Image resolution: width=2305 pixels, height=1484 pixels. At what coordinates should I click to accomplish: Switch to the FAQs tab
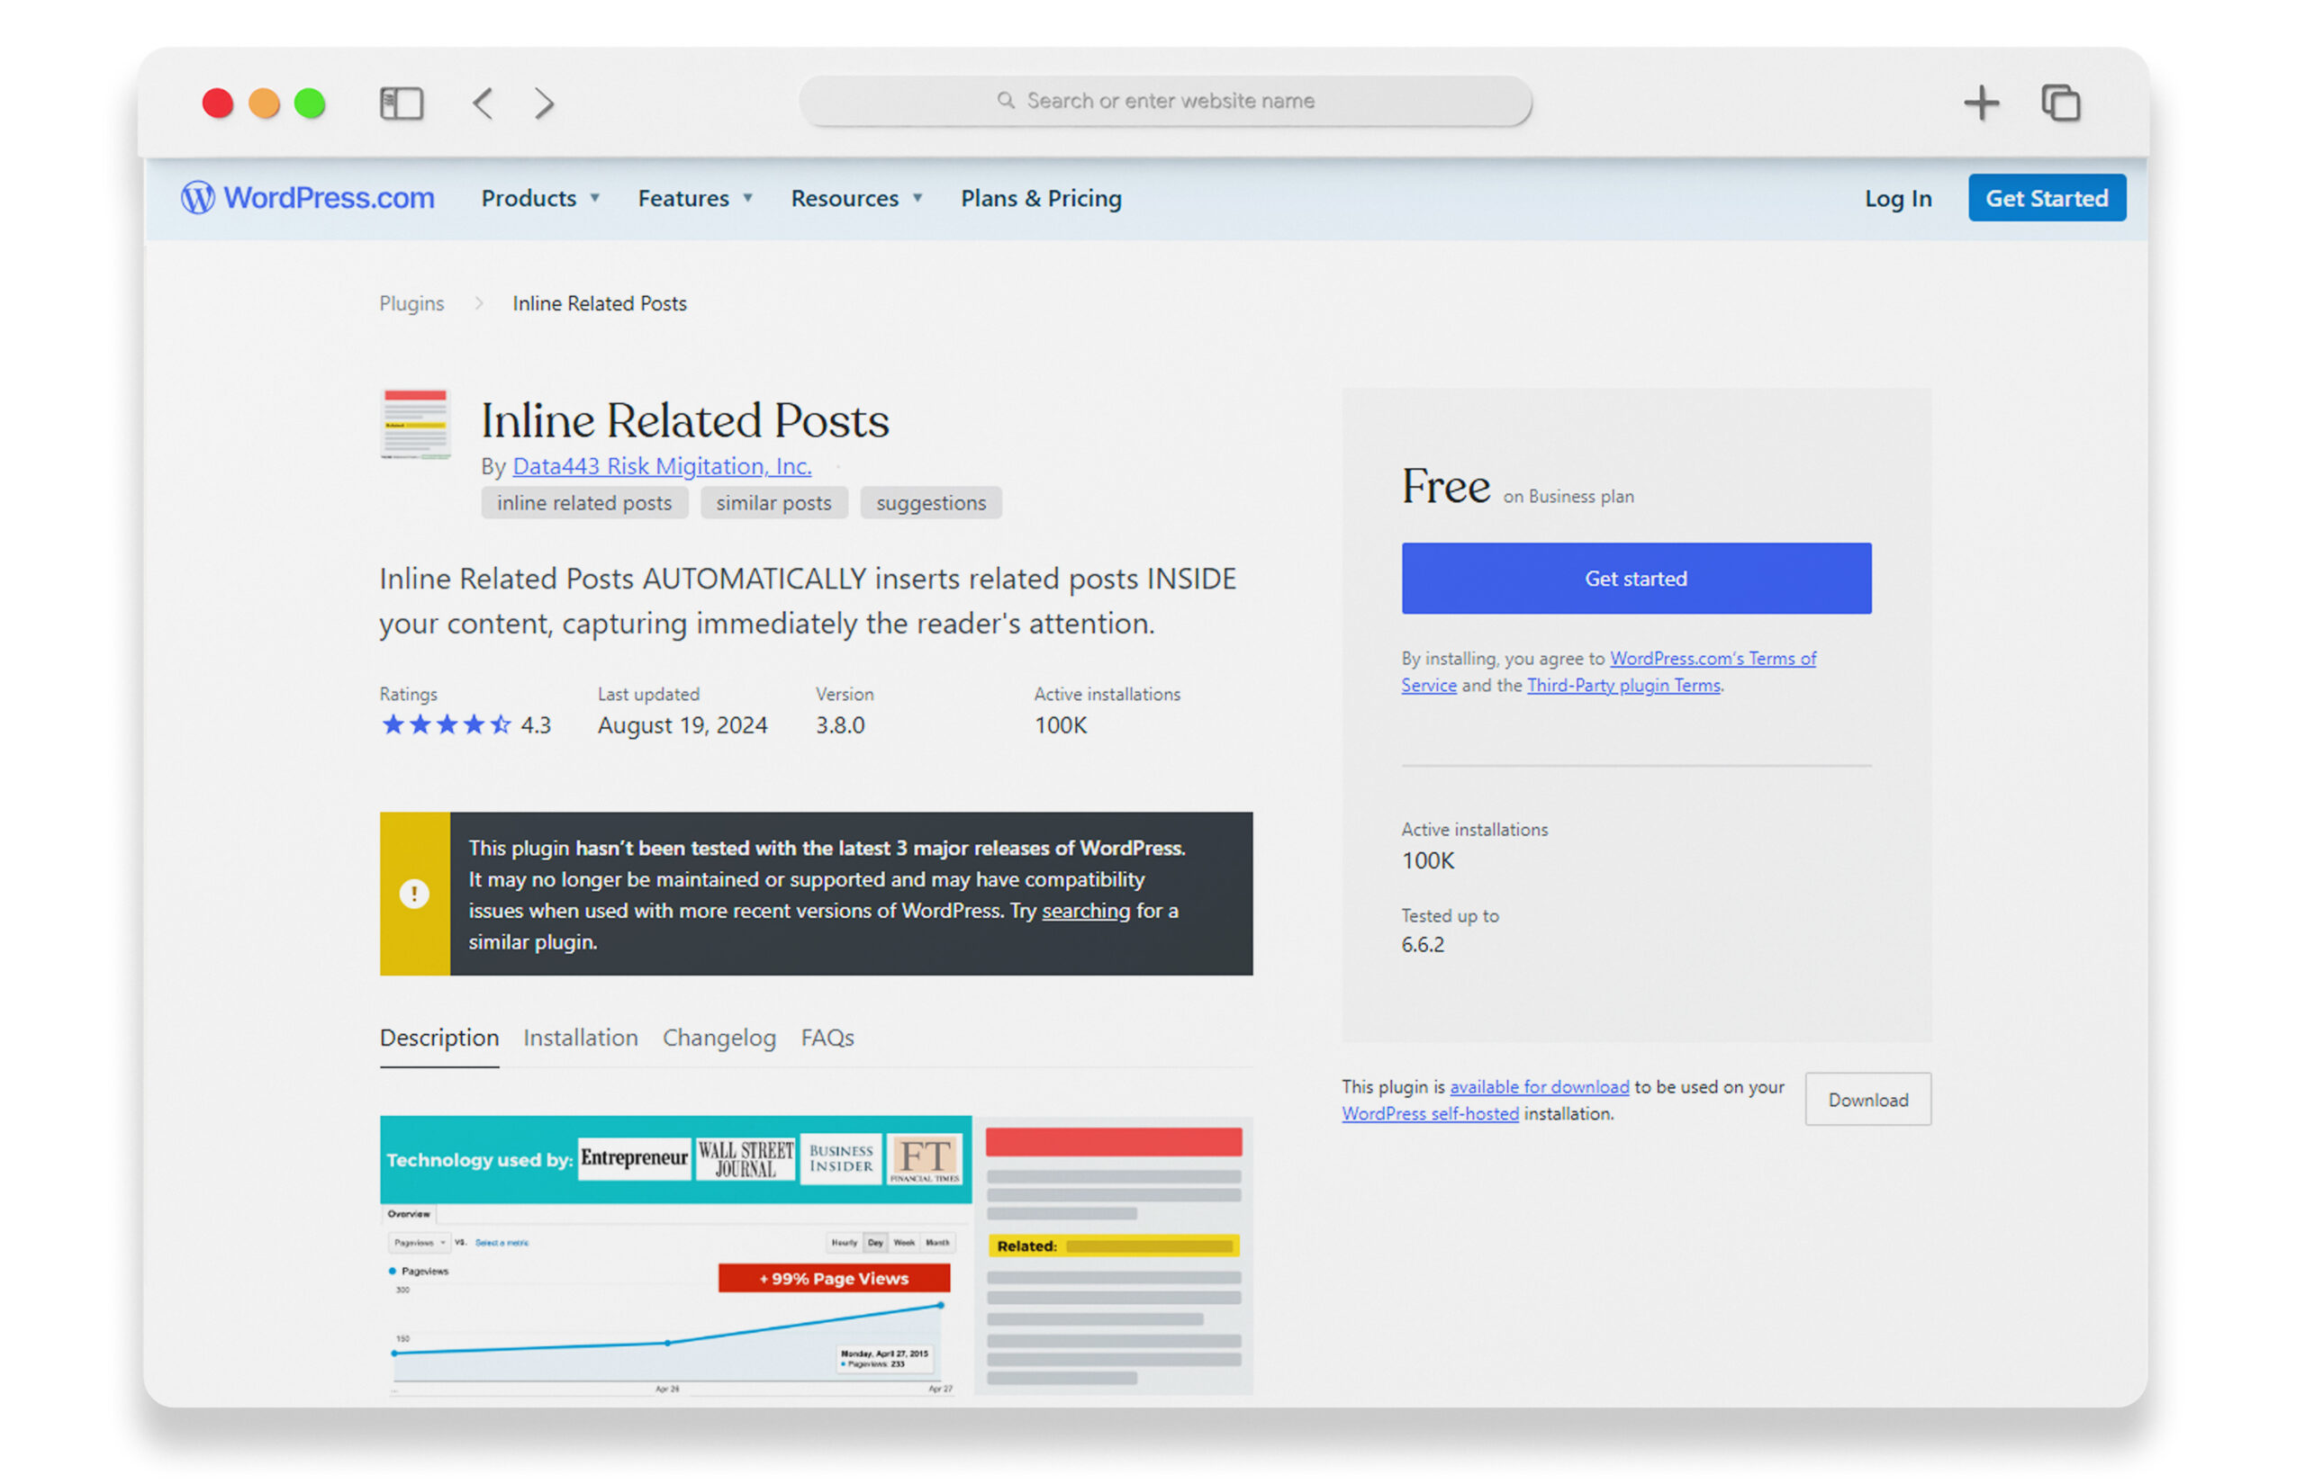pos(827,1038)
